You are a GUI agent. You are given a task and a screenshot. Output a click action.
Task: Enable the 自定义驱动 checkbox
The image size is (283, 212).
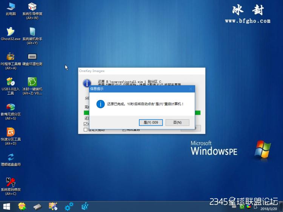tap(86, 129)
